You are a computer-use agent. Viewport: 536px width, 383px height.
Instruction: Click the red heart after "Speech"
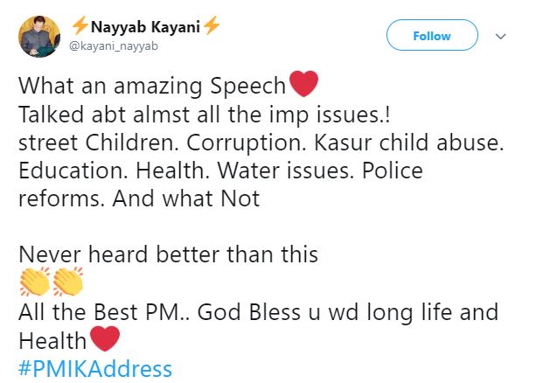click(x=302, y=86)
